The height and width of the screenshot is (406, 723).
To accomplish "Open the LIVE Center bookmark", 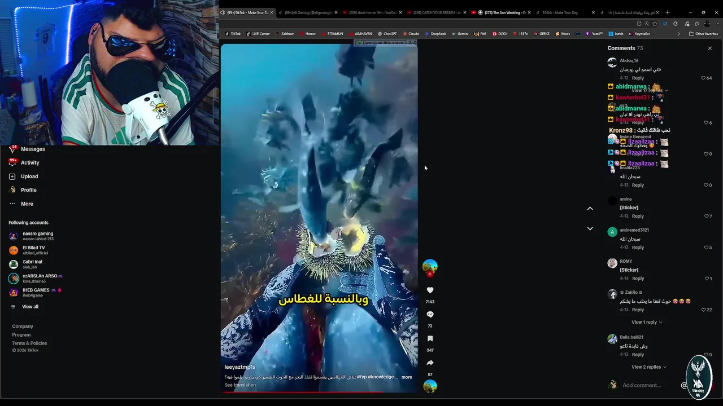I will [258, 34].
